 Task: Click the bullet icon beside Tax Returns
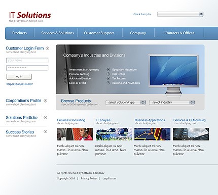click(x=108, y=78)
